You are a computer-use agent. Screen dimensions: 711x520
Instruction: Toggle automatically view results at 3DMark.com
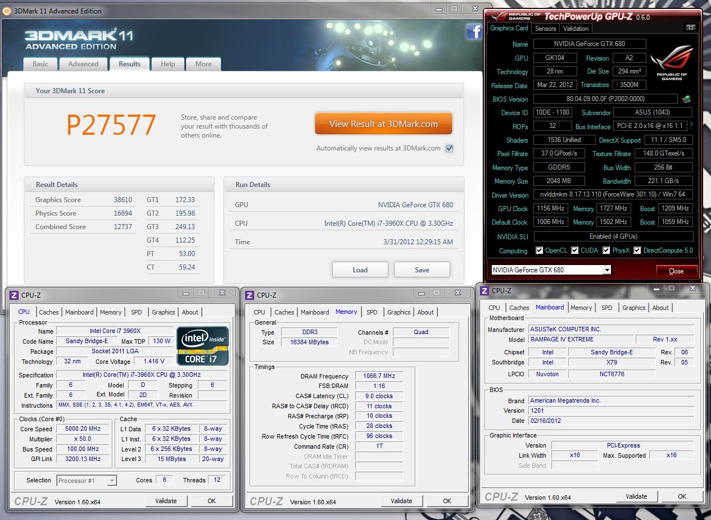449,148
